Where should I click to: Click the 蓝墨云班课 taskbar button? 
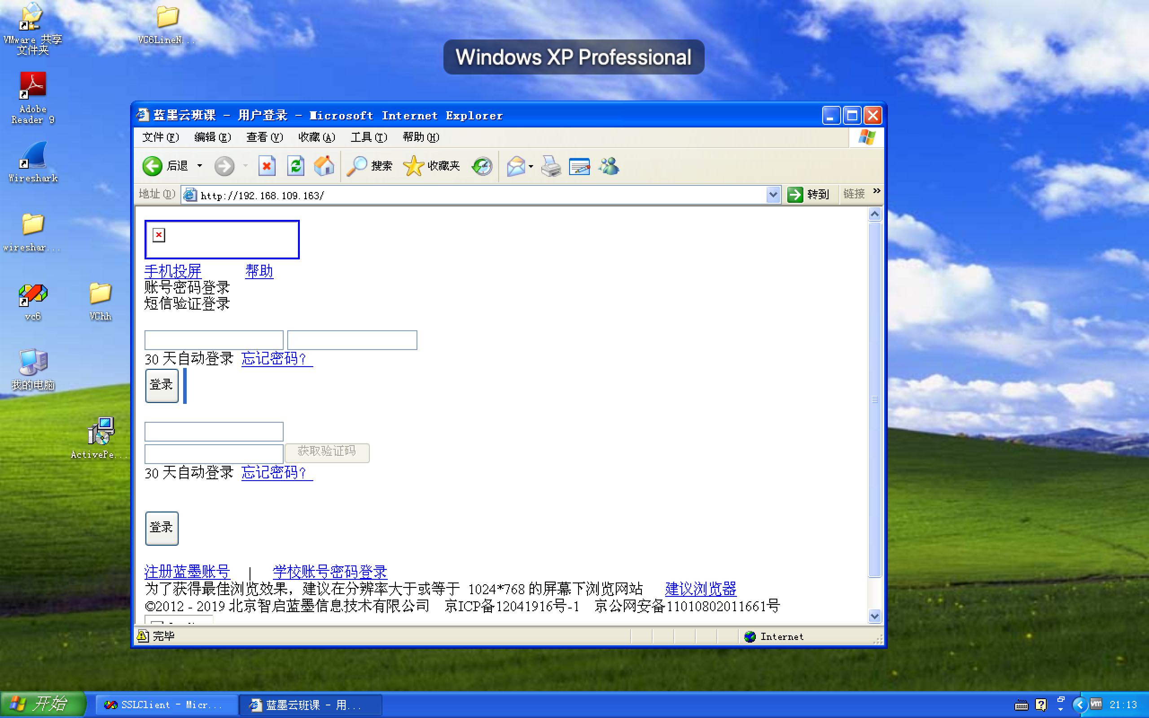tap(310, 705)
